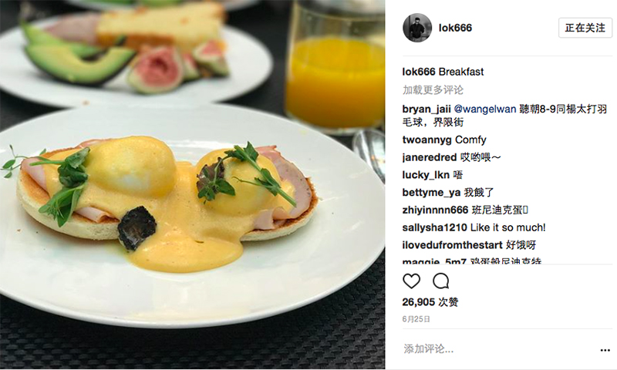Visit commenter twoannyg's profile
This screenshot has height=370, width=617.
click(427, 140)
